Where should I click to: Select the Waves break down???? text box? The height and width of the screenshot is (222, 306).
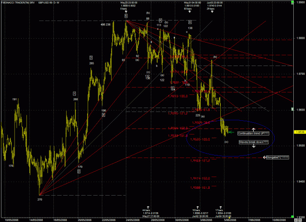(x=254, y=142)
